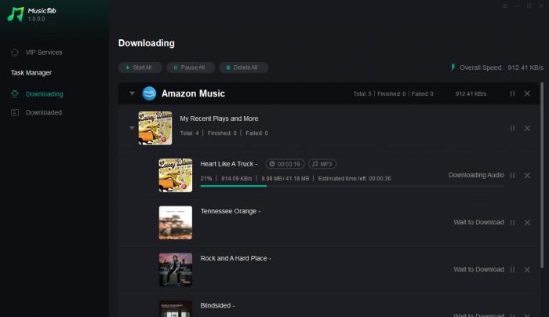Click the downloads list scrollbar
Viewport: 549px width, 317px height.
tap(543, 175)
